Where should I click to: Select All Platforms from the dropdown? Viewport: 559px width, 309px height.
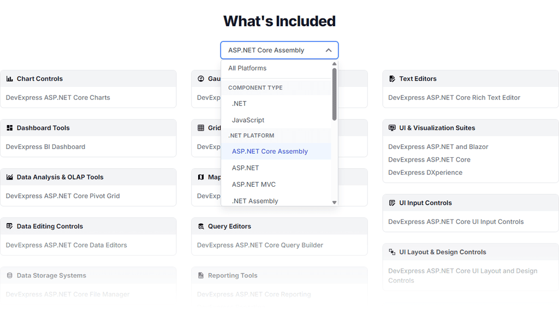(276, 68)
